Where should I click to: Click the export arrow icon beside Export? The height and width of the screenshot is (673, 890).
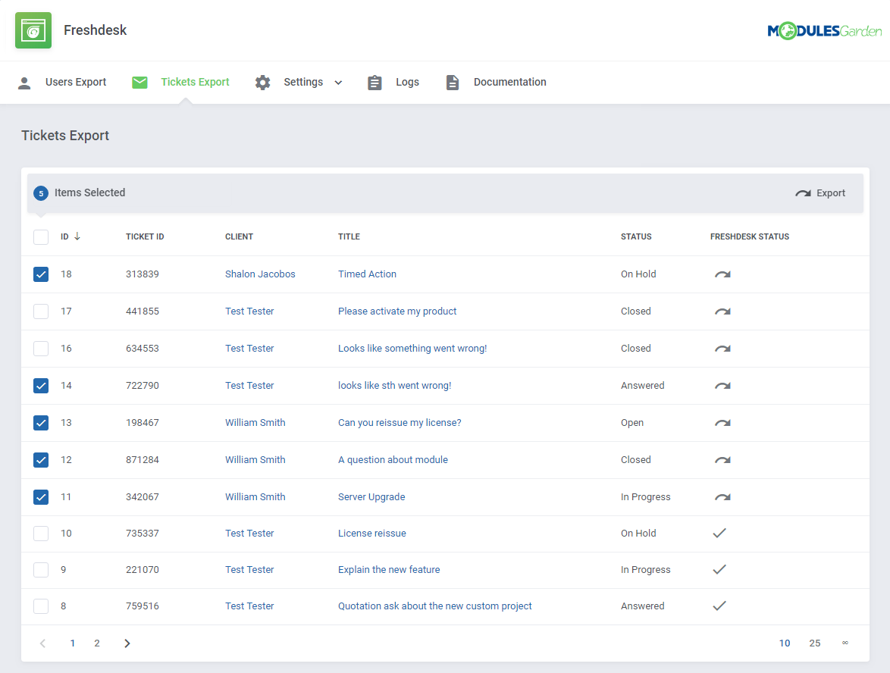(802, 193)
